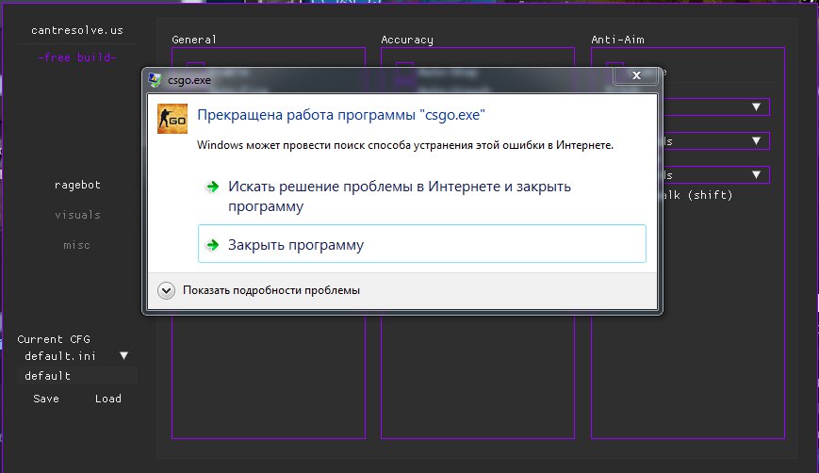Open the ragebot tab in the cheat menu

[x=77, y=185]
